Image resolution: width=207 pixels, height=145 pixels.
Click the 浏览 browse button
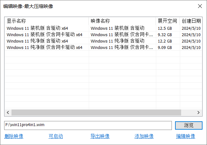[x=189, y=125]
